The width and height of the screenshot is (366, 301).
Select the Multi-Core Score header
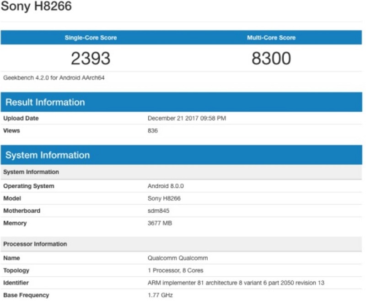coord(271,38)
